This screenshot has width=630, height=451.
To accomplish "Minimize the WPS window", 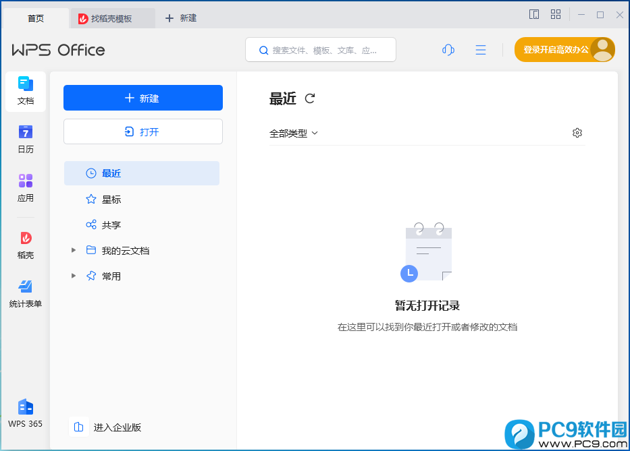I will 581,14.
